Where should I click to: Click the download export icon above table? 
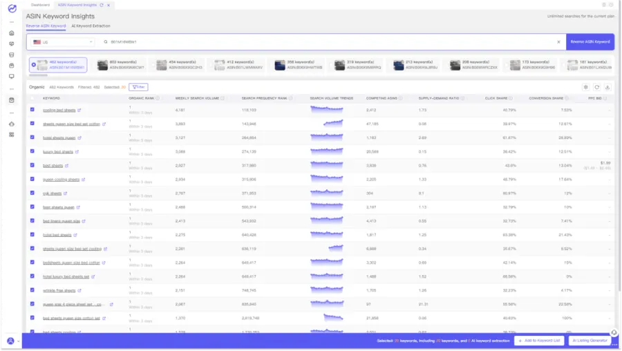(x=607, y=87)
